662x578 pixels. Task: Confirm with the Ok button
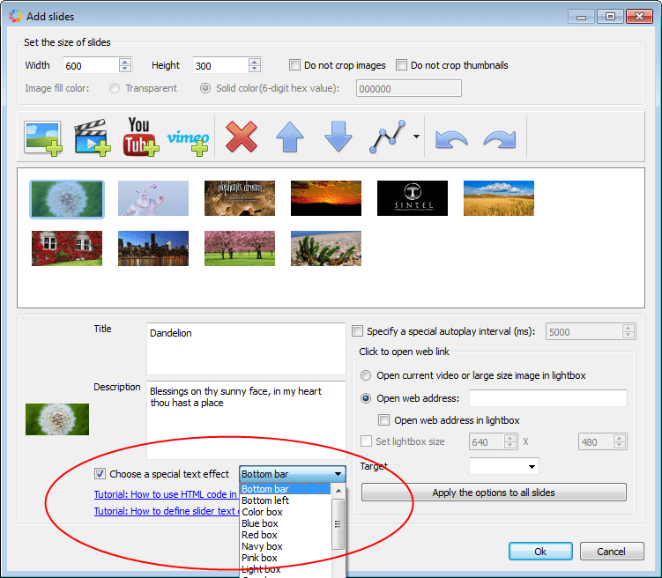click(540, 551)
